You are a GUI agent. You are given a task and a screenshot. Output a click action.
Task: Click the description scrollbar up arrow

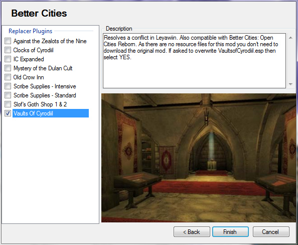[290, 38]
